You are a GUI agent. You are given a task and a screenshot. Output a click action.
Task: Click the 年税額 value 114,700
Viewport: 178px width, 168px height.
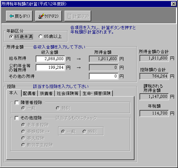[x=154, y=113]
